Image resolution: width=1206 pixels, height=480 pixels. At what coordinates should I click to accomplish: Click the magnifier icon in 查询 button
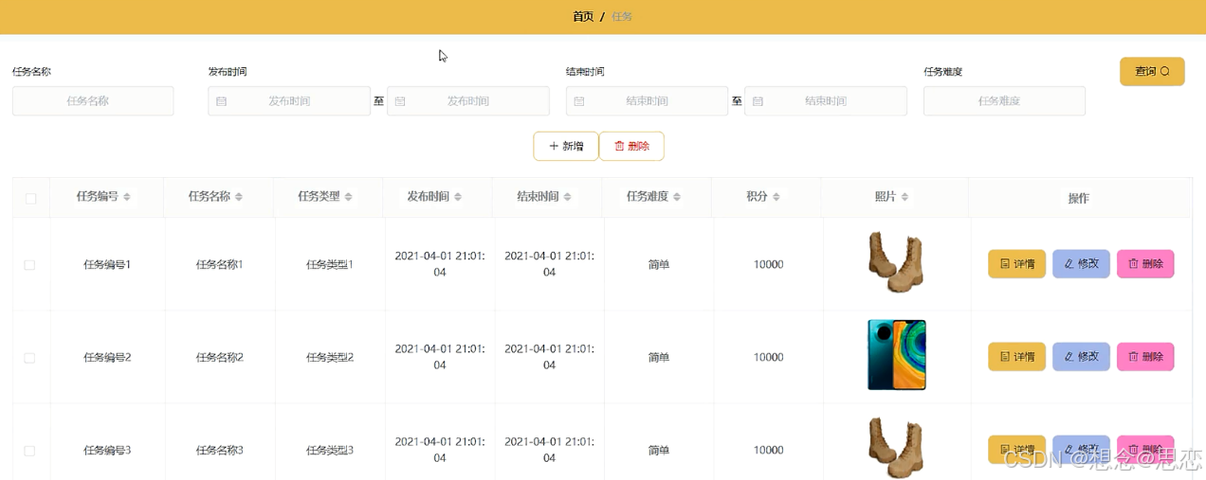[x=1165, y=71]
